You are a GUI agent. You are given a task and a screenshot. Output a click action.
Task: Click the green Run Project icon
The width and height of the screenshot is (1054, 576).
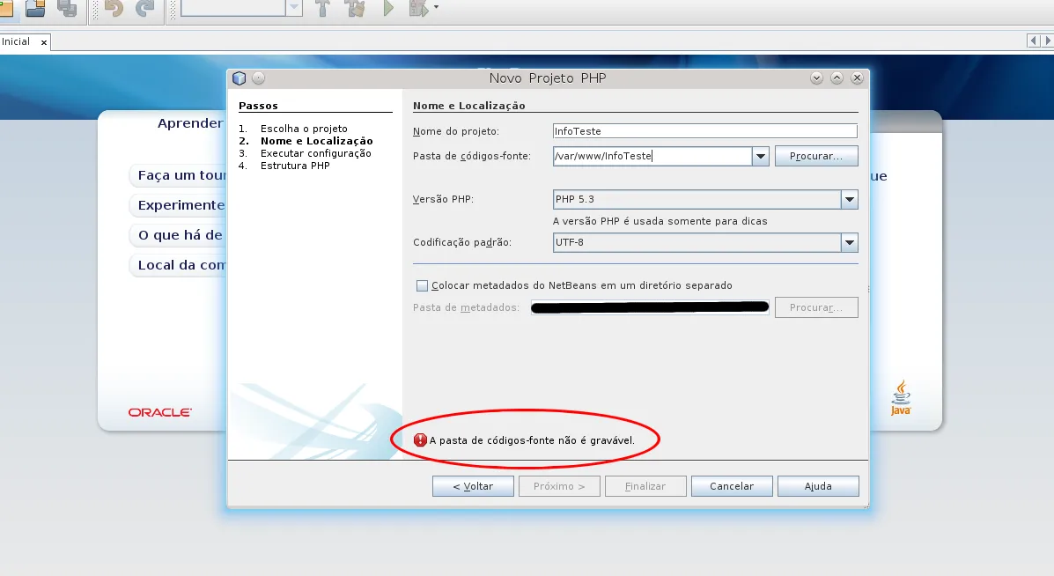point(387,8)
